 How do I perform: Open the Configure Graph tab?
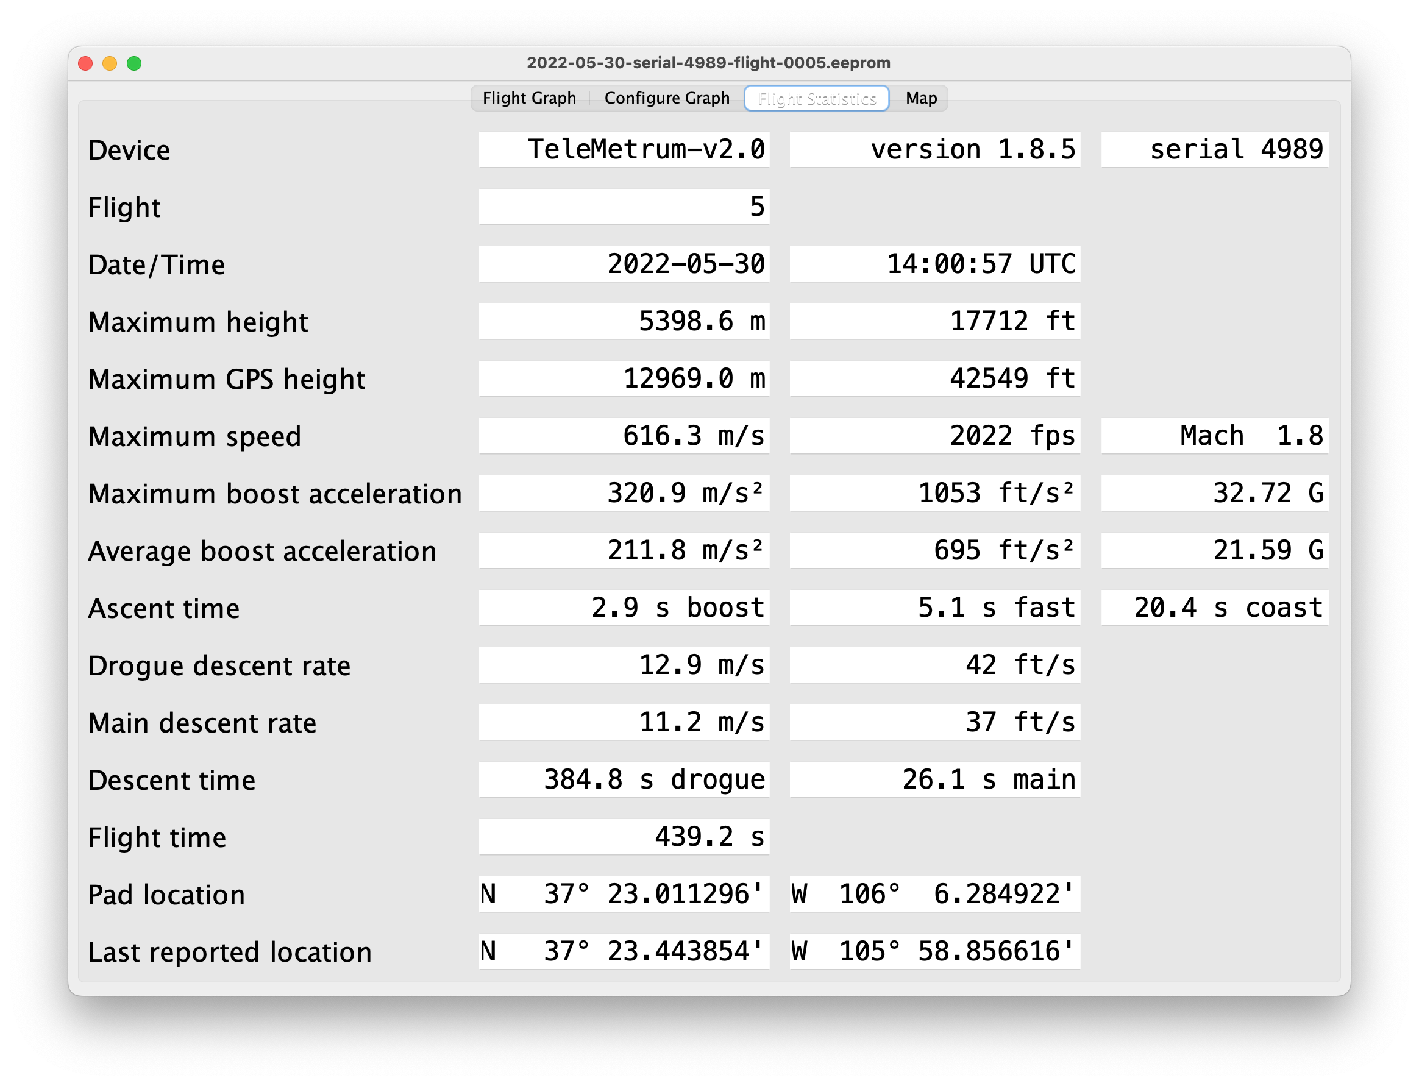666,98
